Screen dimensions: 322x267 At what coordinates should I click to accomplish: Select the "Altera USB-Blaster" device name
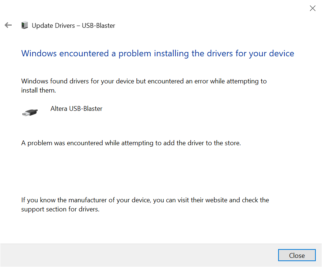point(76,109)
